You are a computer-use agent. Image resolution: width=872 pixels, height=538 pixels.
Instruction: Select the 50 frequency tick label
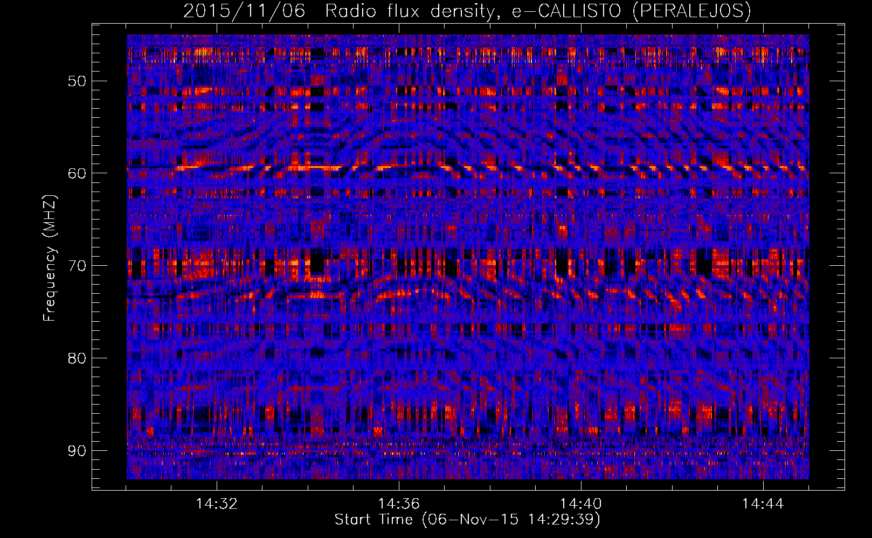coord(77,81)
